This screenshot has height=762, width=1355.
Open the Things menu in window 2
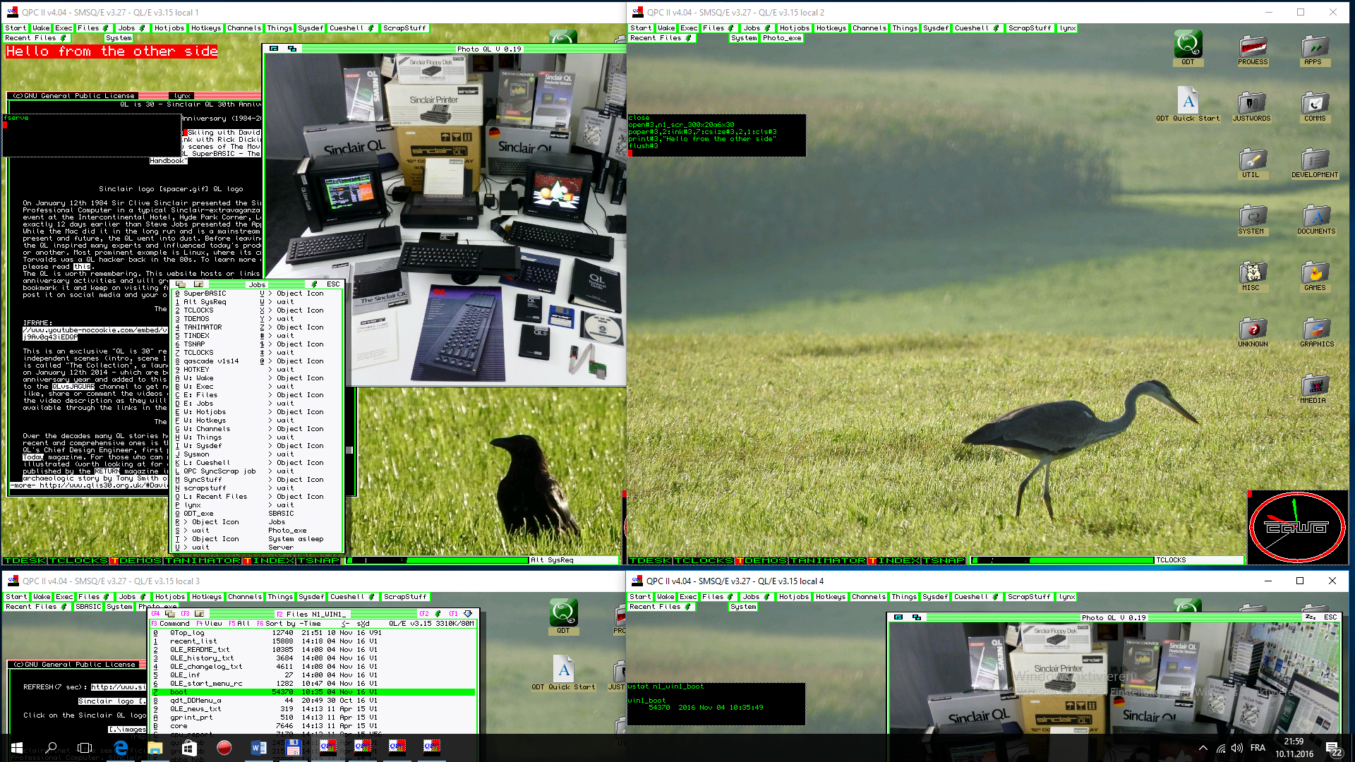point(905,28)
